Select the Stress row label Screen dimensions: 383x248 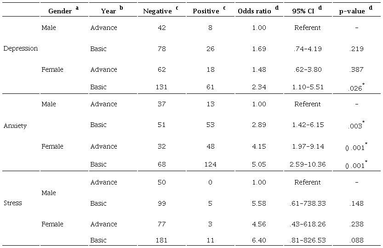click(12, 203)
